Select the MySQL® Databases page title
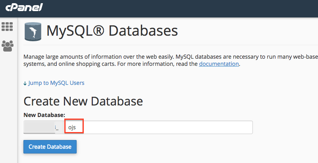 (112, 31)
